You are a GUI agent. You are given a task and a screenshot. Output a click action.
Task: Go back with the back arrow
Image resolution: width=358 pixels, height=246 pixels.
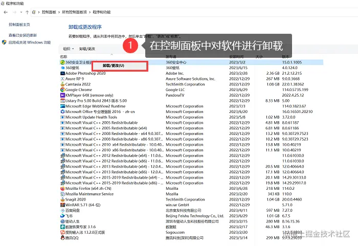(6, 12)
